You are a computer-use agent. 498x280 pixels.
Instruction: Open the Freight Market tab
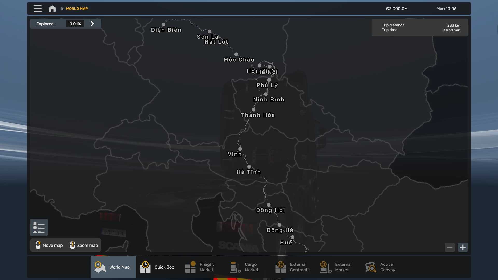tap(200, 267)
